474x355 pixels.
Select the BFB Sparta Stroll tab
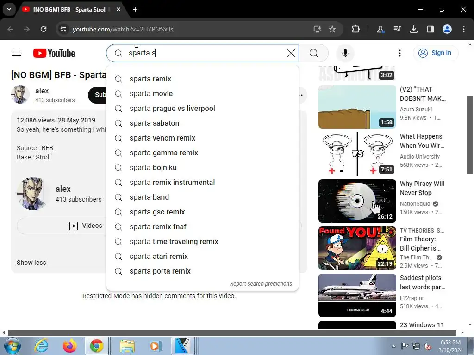(72, 9)
